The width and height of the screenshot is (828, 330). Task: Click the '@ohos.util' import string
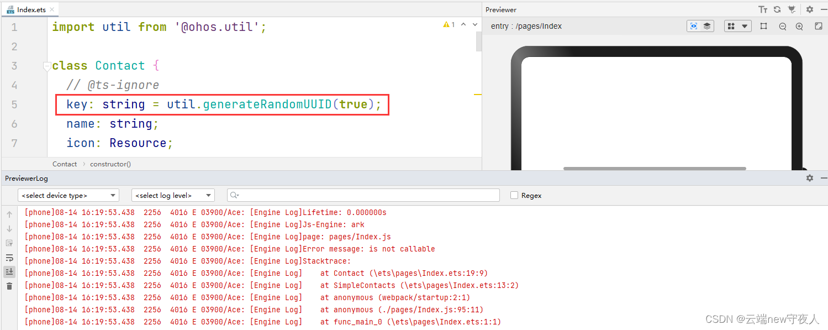point(217,27)
